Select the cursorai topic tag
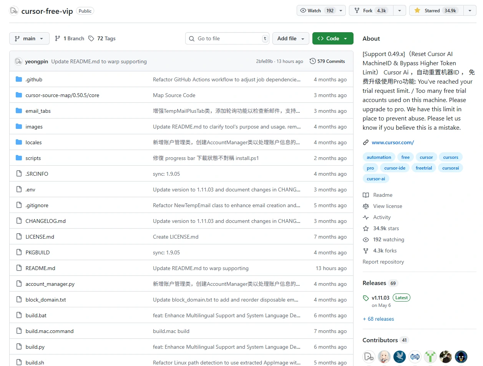 coord(450,168)
